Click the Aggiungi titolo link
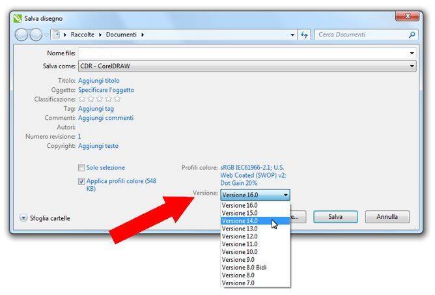The width and height of the screenshot is (435, 295). pyautogui.click(x=99, y=80)
